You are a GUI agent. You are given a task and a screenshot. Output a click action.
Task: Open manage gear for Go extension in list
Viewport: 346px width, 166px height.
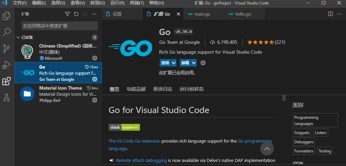[95, 79]
